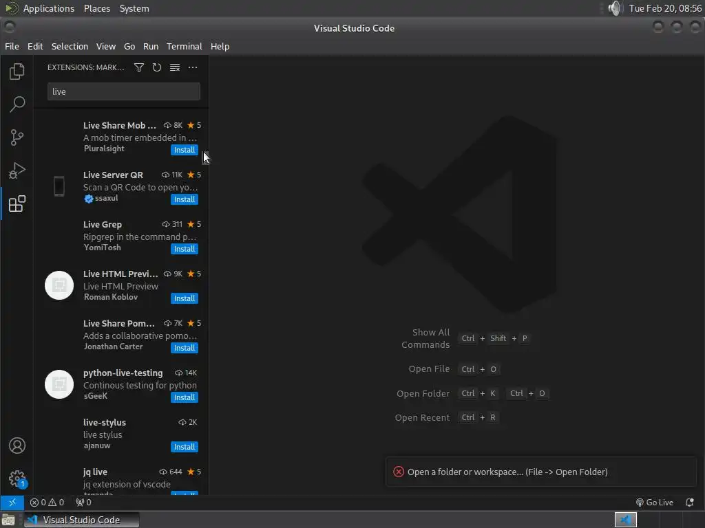Select the Extensions view icon
705x528 pixels.
17,203
